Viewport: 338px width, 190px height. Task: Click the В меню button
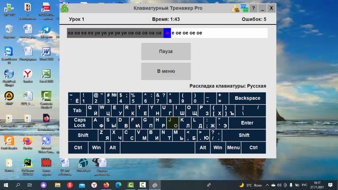(166, 71)
